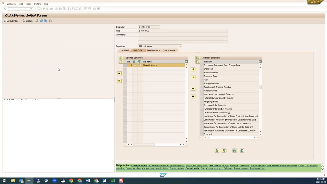The width and height of the screenshot is (327, 184).
Task: Click the binoculars-plus find next icon in application toolbar
Action: coord(45,21)
